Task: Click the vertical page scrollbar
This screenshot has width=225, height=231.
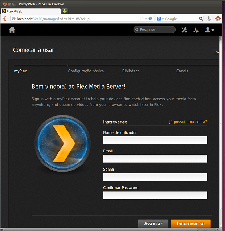Action: point(221,124)
